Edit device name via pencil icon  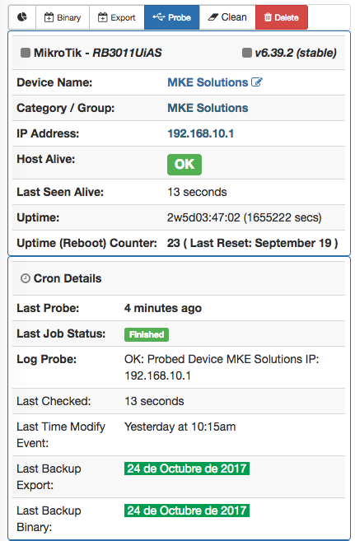pos(257,82)
